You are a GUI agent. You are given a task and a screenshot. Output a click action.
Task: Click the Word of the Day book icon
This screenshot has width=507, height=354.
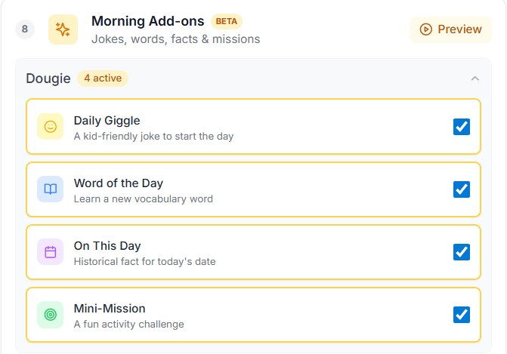51,189
